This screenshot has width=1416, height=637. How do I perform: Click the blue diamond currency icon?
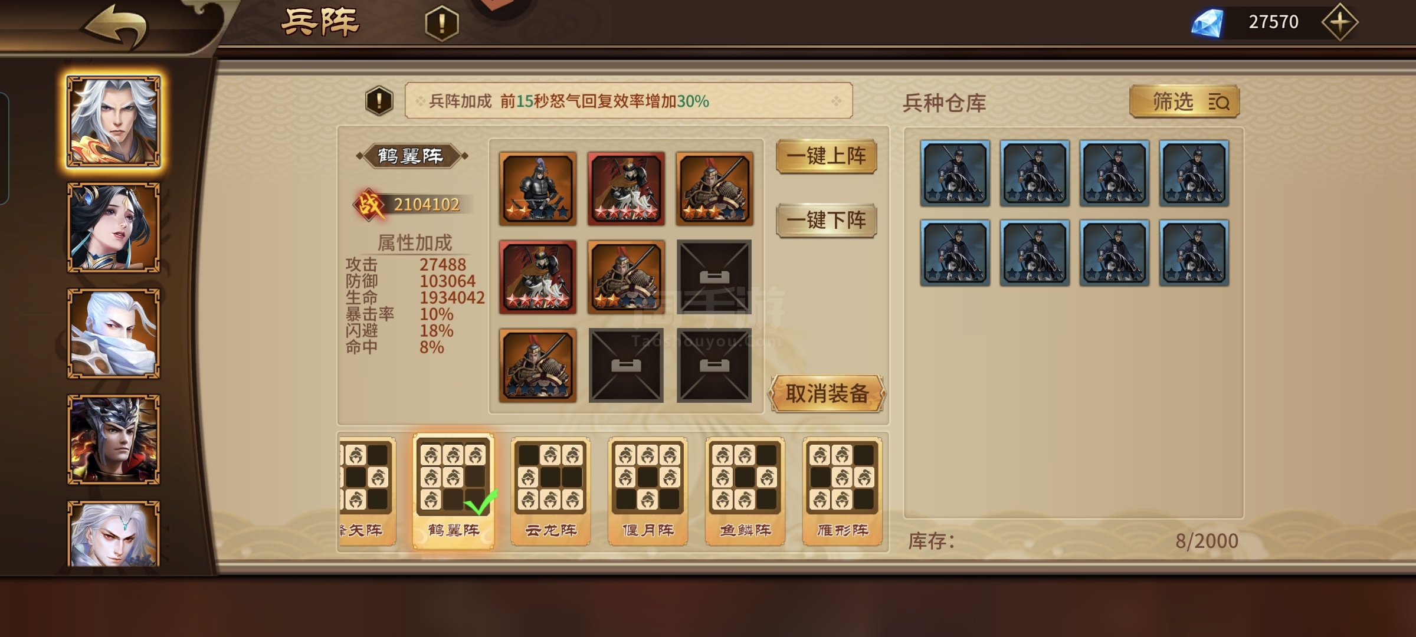[1207, 22]
